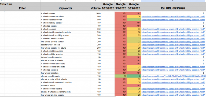Open the URL link in the '4 wheel scooter for adults' row
The width and height of the screenshot is (206, 97).
pyautogui.click(x=173, y=17)
